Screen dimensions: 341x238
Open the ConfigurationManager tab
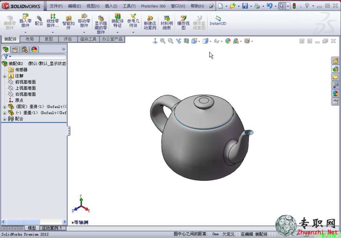[24, 50]
